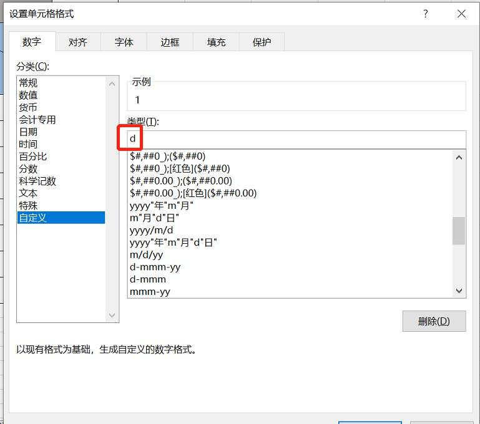Choose 百分比 category
Screen dimensions: 480x424
tap(61, 157)
